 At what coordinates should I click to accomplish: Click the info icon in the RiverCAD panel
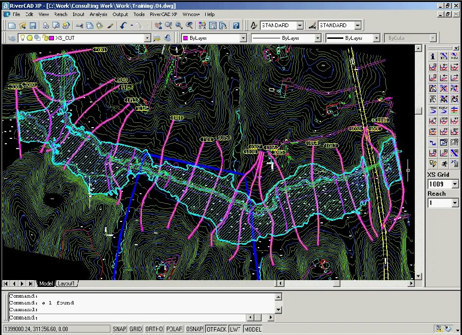[x=432, y=56]
